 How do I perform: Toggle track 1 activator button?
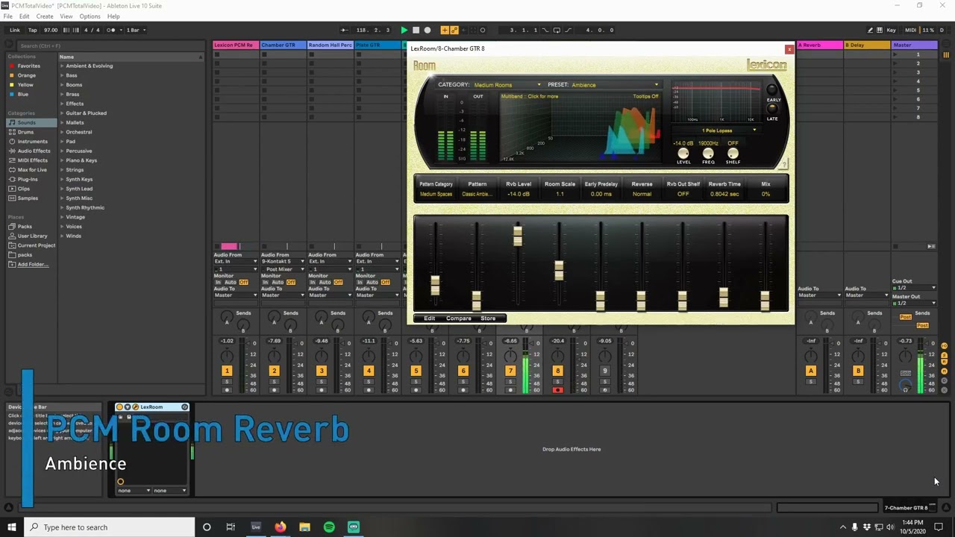[x=227, y=371]
